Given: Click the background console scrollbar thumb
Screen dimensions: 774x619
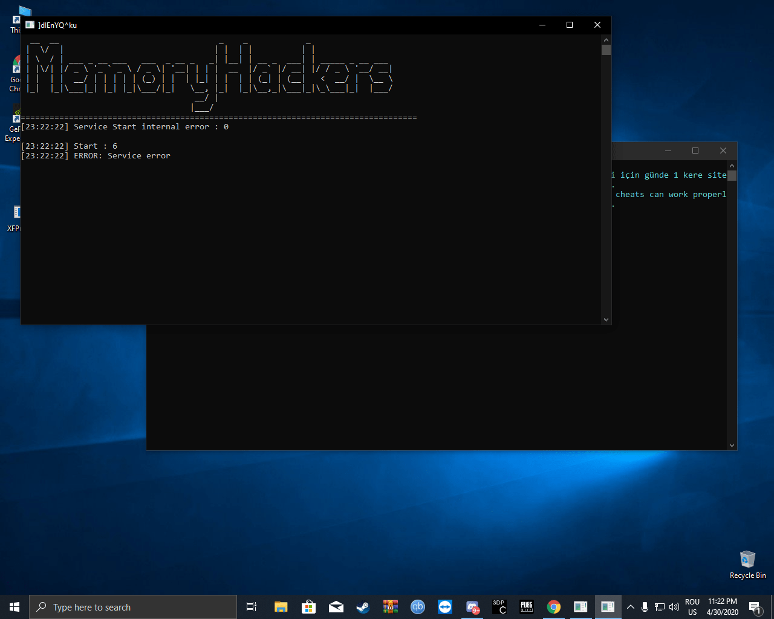Looking at the screenshot, I should 732,175.
